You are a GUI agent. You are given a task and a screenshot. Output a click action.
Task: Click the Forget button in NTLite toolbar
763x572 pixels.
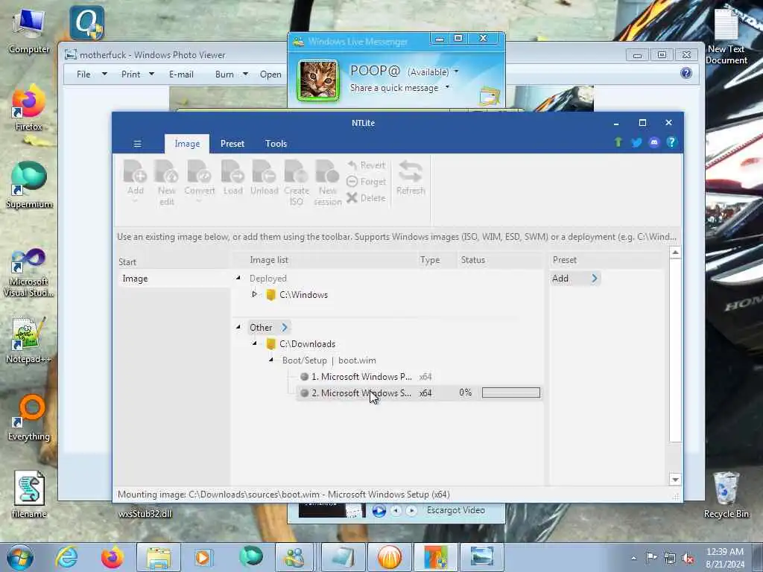[367, 182]
